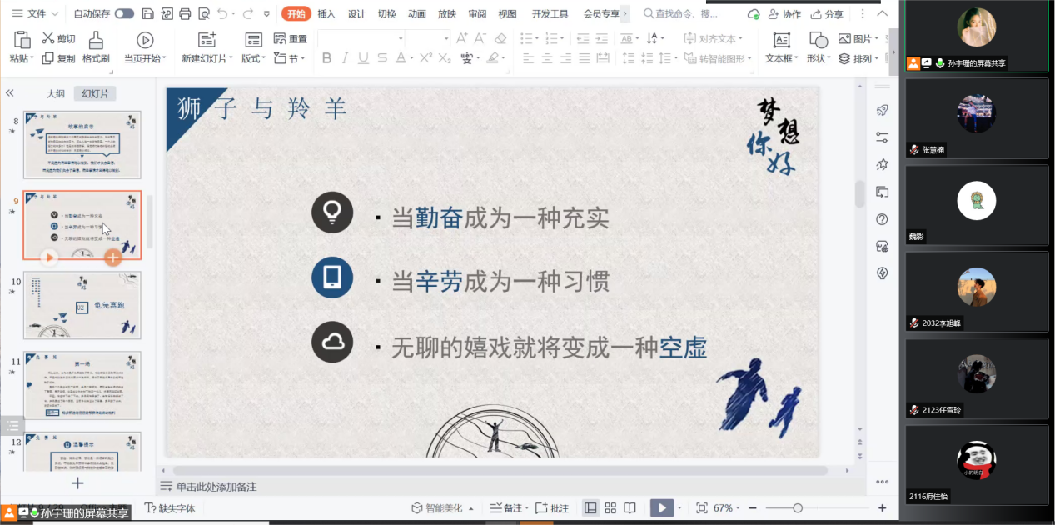Expand the New Slide (新建幻灯片) dropdown
The image size is (1055, 525).
[209, 59]
